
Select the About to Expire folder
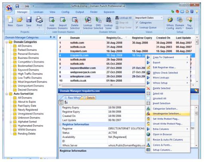(x=27, y=102)
